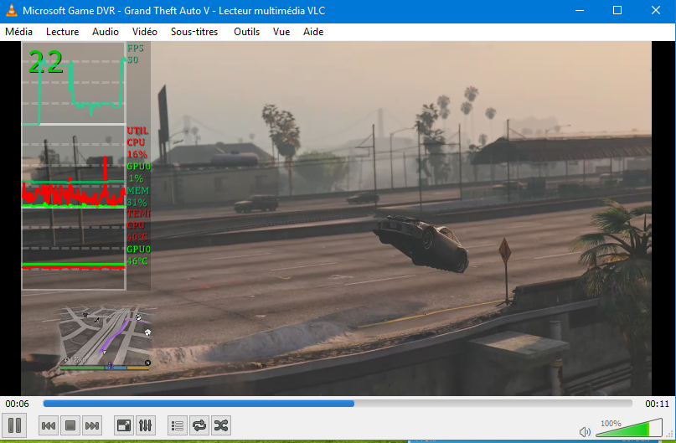676x443 pixels.
Task: Skip to next media item
Action: [x=92, y=425]
